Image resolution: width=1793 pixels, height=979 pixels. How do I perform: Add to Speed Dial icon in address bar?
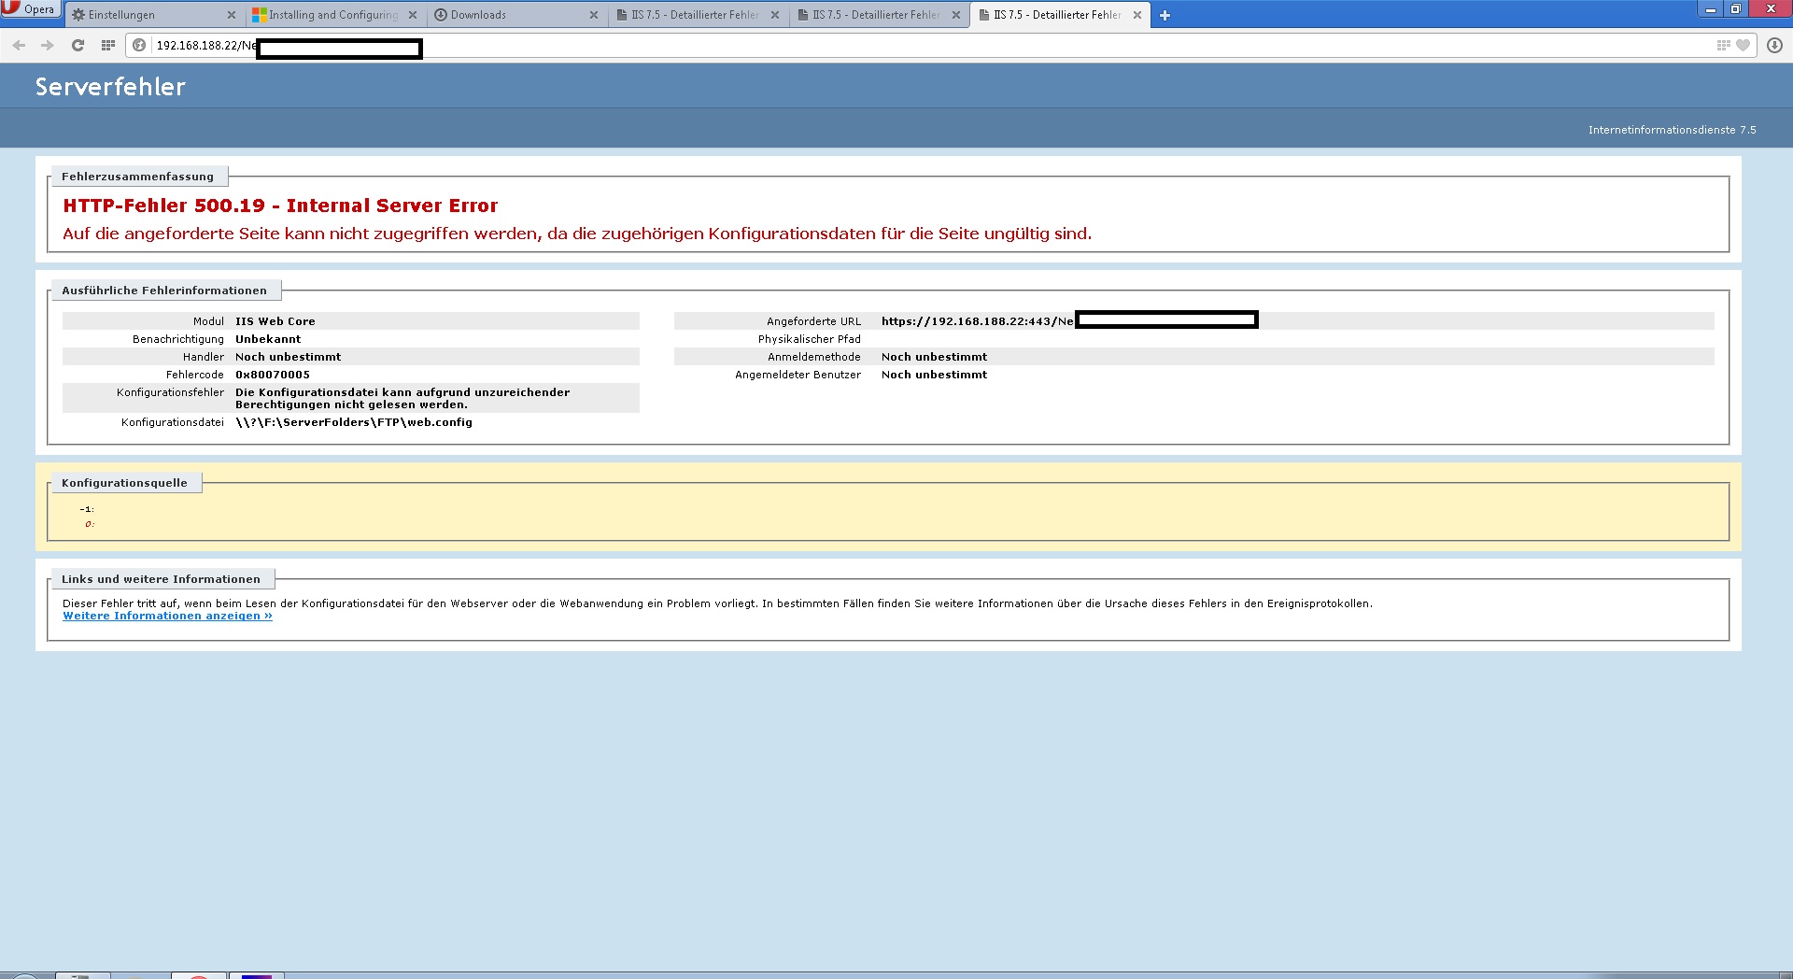(x=1723, y=45)
